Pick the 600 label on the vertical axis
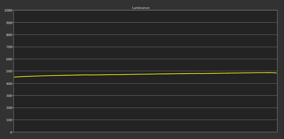The height and width of the screenshot is (139, 284). tap(9, 59)
